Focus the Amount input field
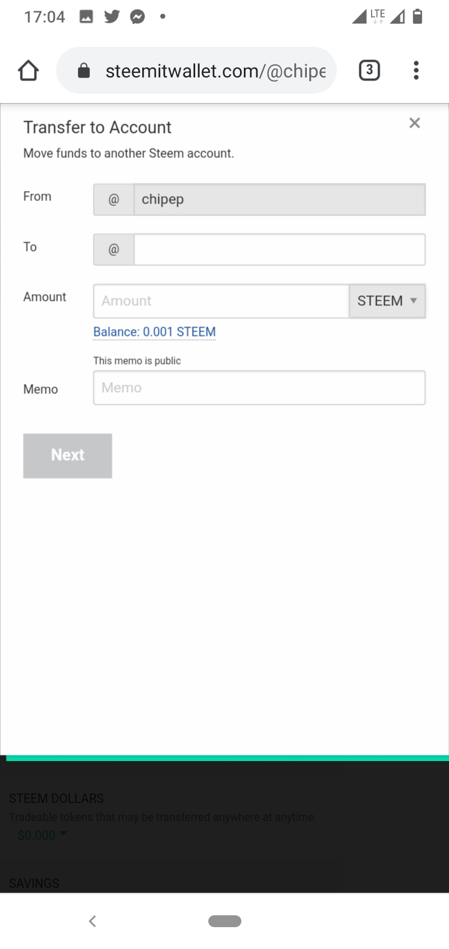The image size is (449, 949). (221, 301)
